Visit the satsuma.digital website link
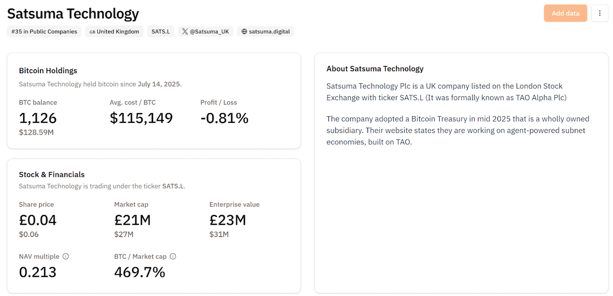 click(269, 32)
